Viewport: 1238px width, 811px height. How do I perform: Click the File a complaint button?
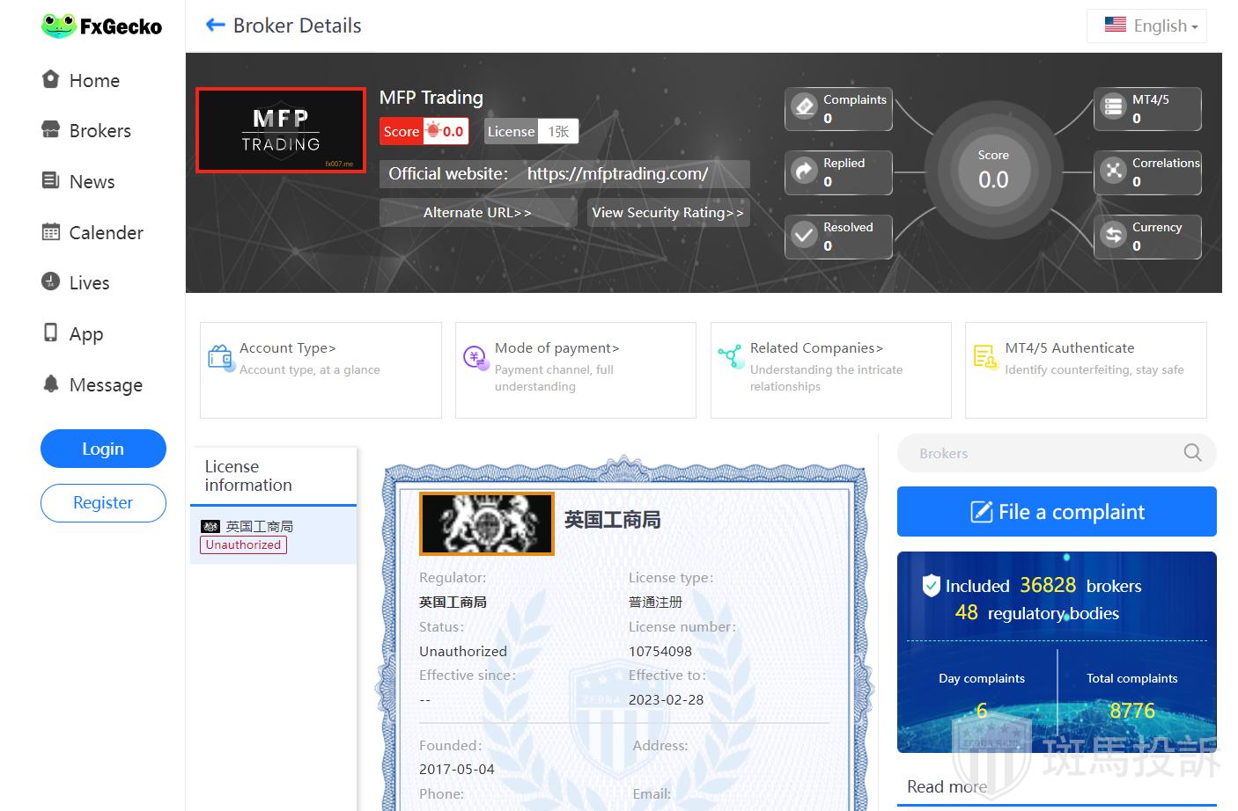(x=1057, y=512)
